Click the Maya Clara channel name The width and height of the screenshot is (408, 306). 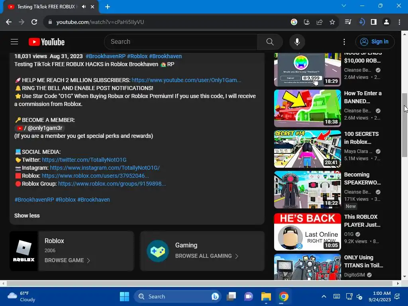[x=358, y=151]
